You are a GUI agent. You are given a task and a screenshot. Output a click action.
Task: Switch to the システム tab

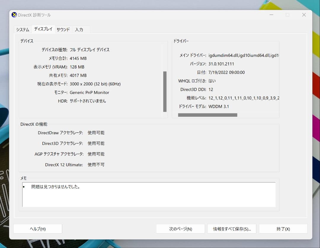click(23, 29)
